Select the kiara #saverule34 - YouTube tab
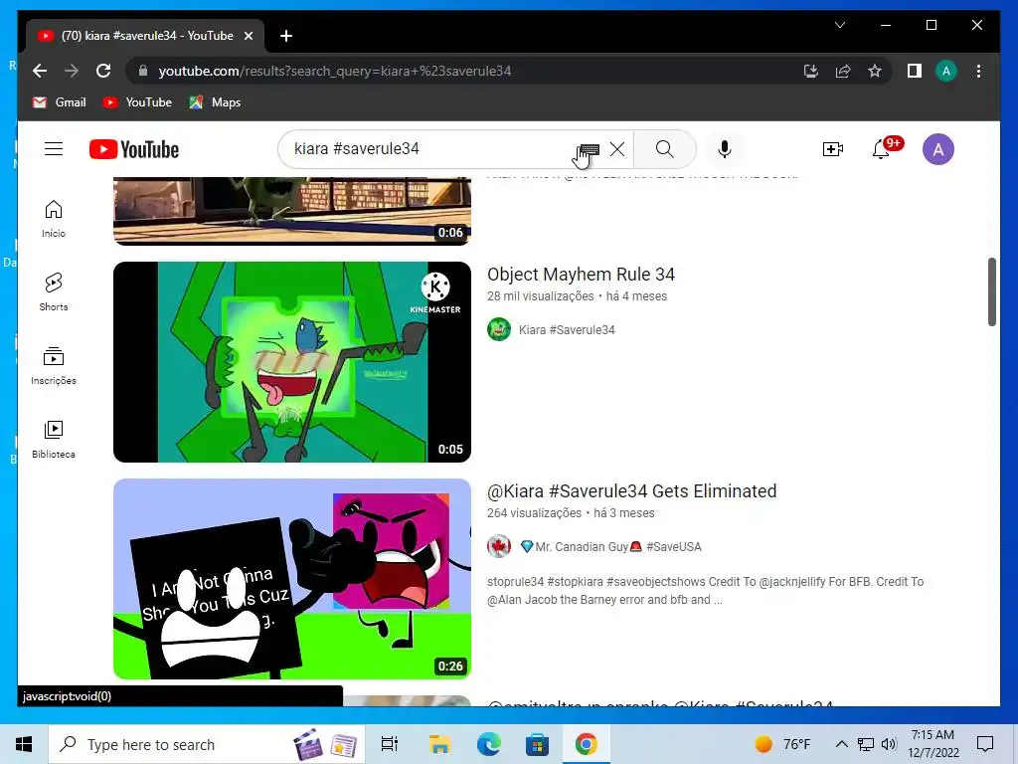The height and width of the screenshot is (764, 1018). pyautogui.click(x=145, y=36)
